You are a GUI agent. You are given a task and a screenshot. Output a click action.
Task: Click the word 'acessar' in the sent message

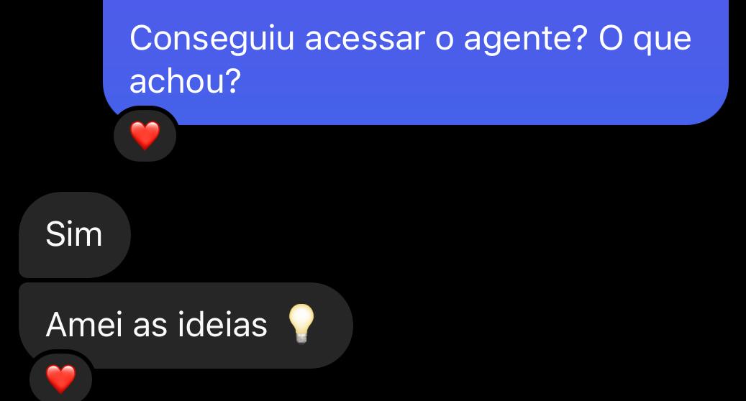[365, 39]
